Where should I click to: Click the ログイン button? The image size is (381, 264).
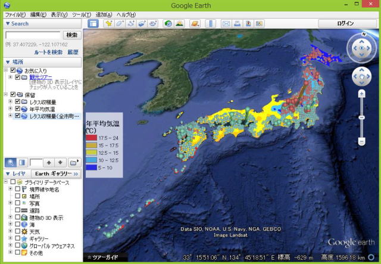(345, 24)
